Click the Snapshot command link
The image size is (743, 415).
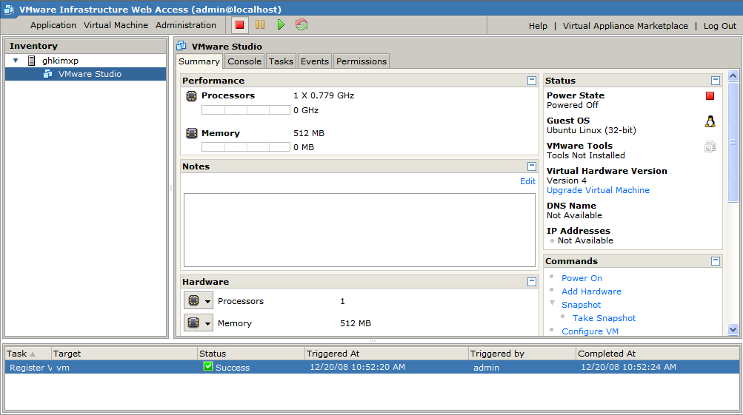click(x=581, y=305)
